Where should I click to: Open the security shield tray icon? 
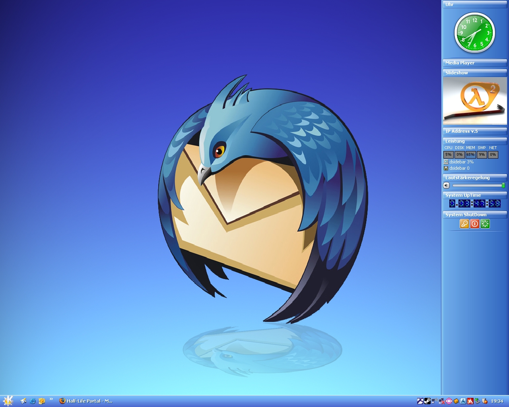(x=485, y=401)
